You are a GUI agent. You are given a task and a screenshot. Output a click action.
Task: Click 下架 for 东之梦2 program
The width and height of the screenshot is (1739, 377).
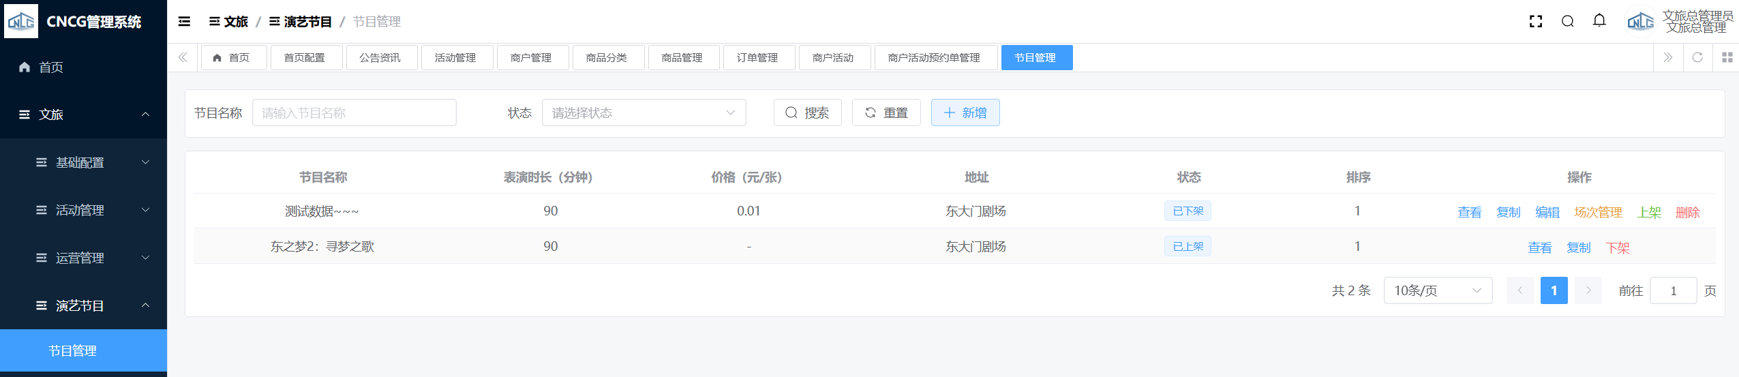point(1617,248)
